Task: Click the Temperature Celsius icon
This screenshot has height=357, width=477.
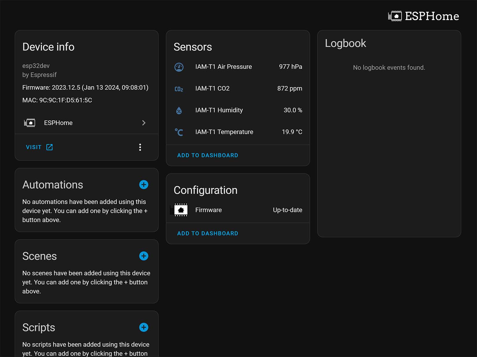Action: 179,132
